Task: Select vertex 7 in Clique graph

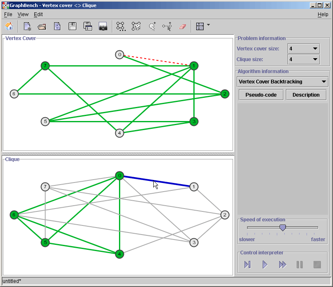Action: pos(45,187)
